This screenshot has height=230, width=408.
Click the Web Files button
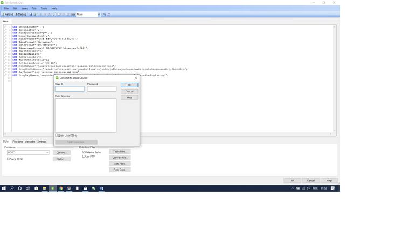click(120, 164)
